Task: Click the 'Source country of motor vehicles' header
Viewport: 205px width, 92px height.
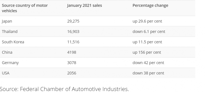Action: (x=25, y=8)
